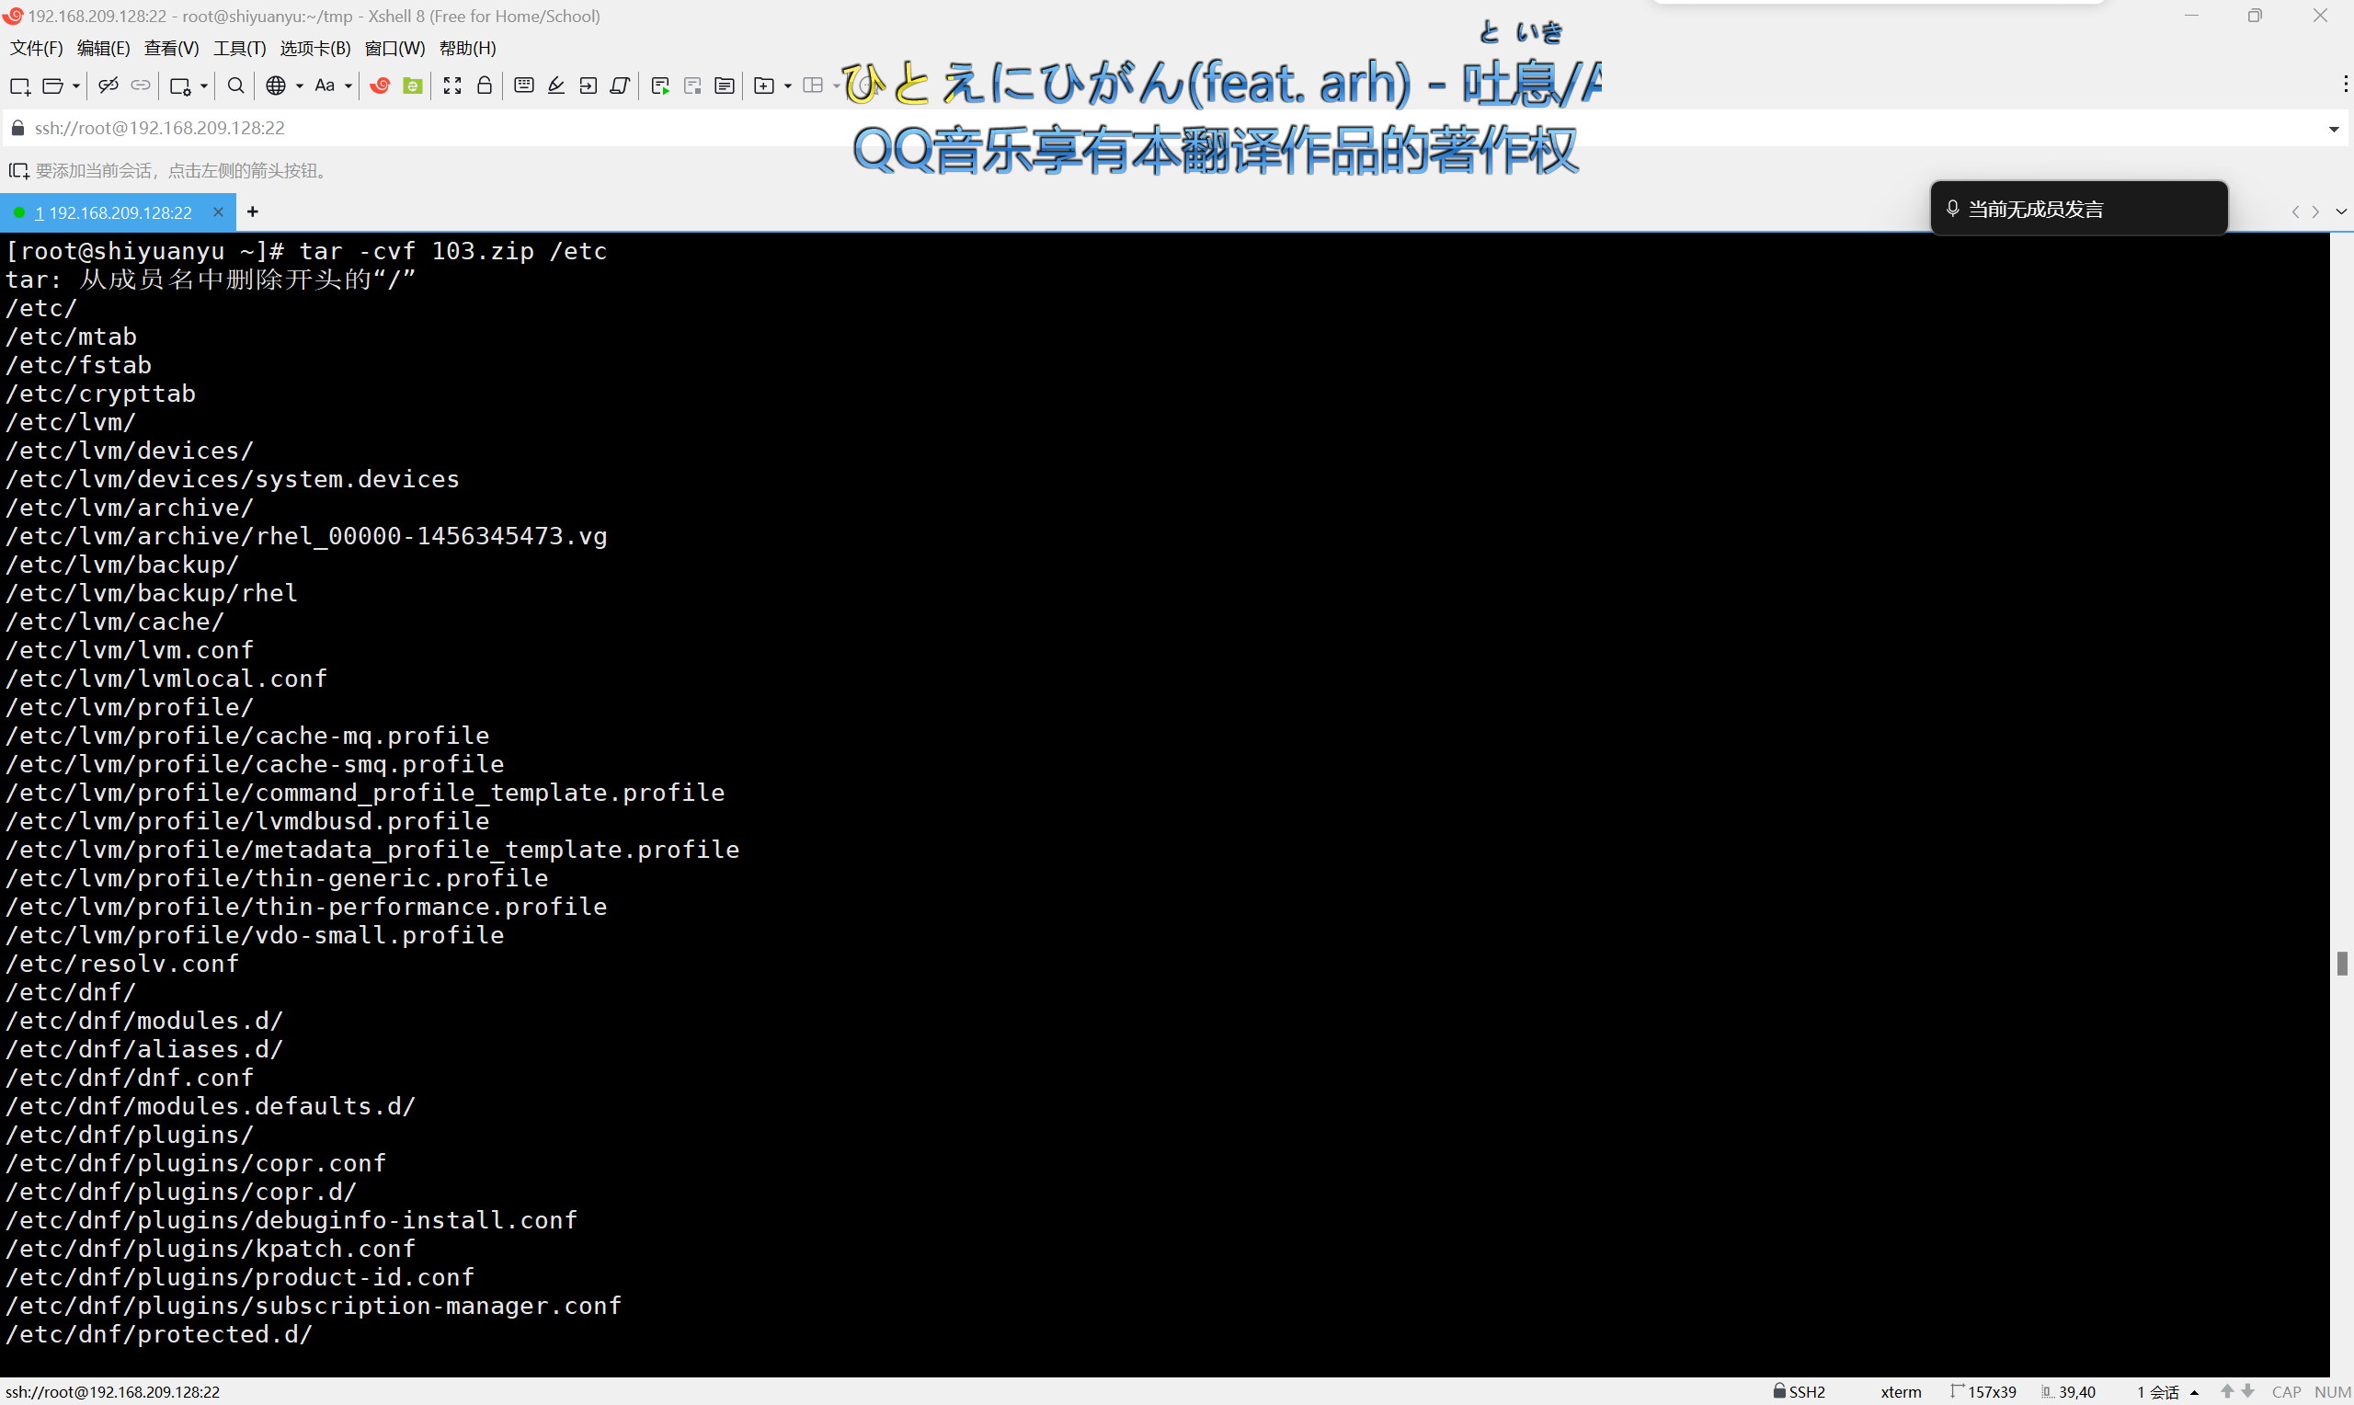
Task: Launch Xftp via green toolbar icon
Action: (413, 86)
